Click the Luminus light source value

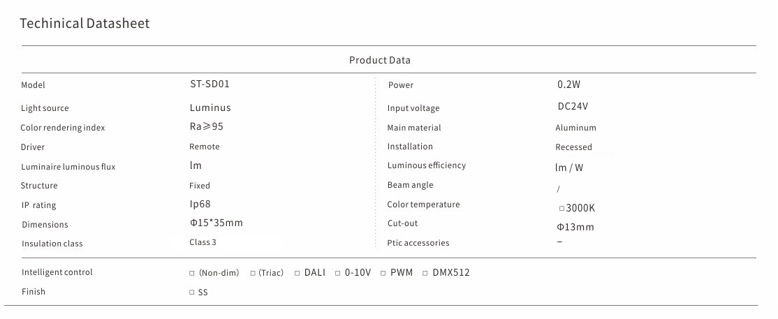(x=210, y=107)
